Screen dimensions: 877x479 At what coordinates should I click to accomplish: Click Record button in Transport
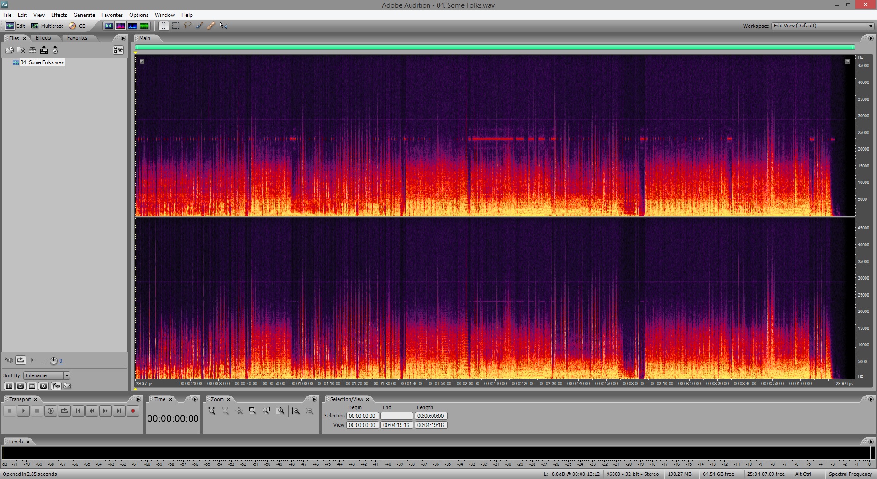click(x=133, y=411)
